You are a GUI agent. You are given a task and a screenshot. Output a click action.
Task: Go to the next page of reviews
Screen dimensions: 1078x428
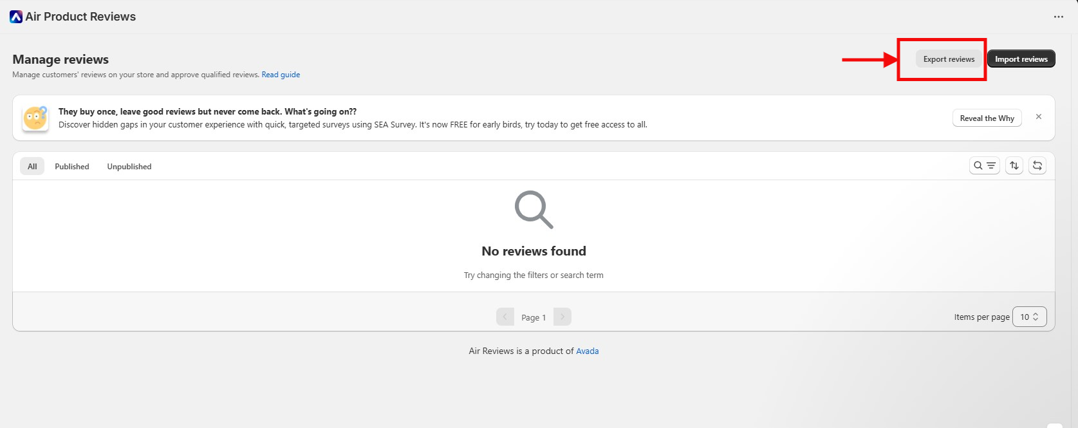click(562, 317)
